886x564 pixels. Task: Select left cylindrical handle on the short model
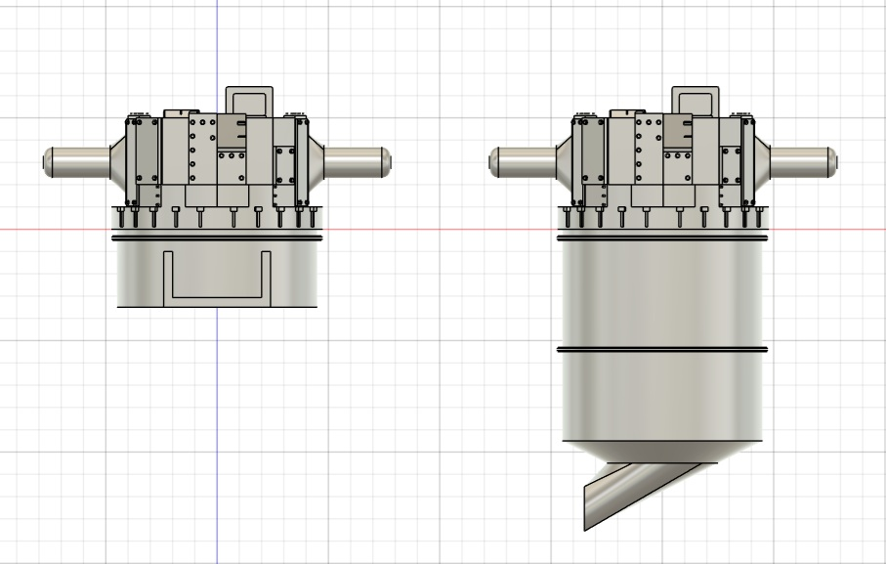point(78,161)
